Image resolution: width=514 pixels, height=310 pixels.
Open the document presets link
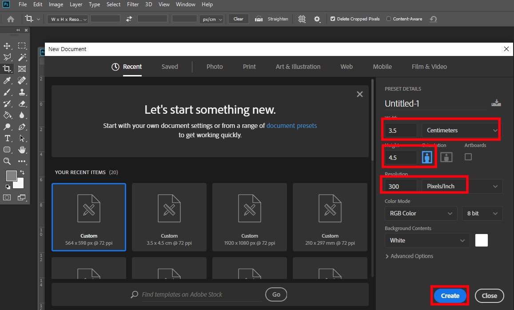coord(291,126)
